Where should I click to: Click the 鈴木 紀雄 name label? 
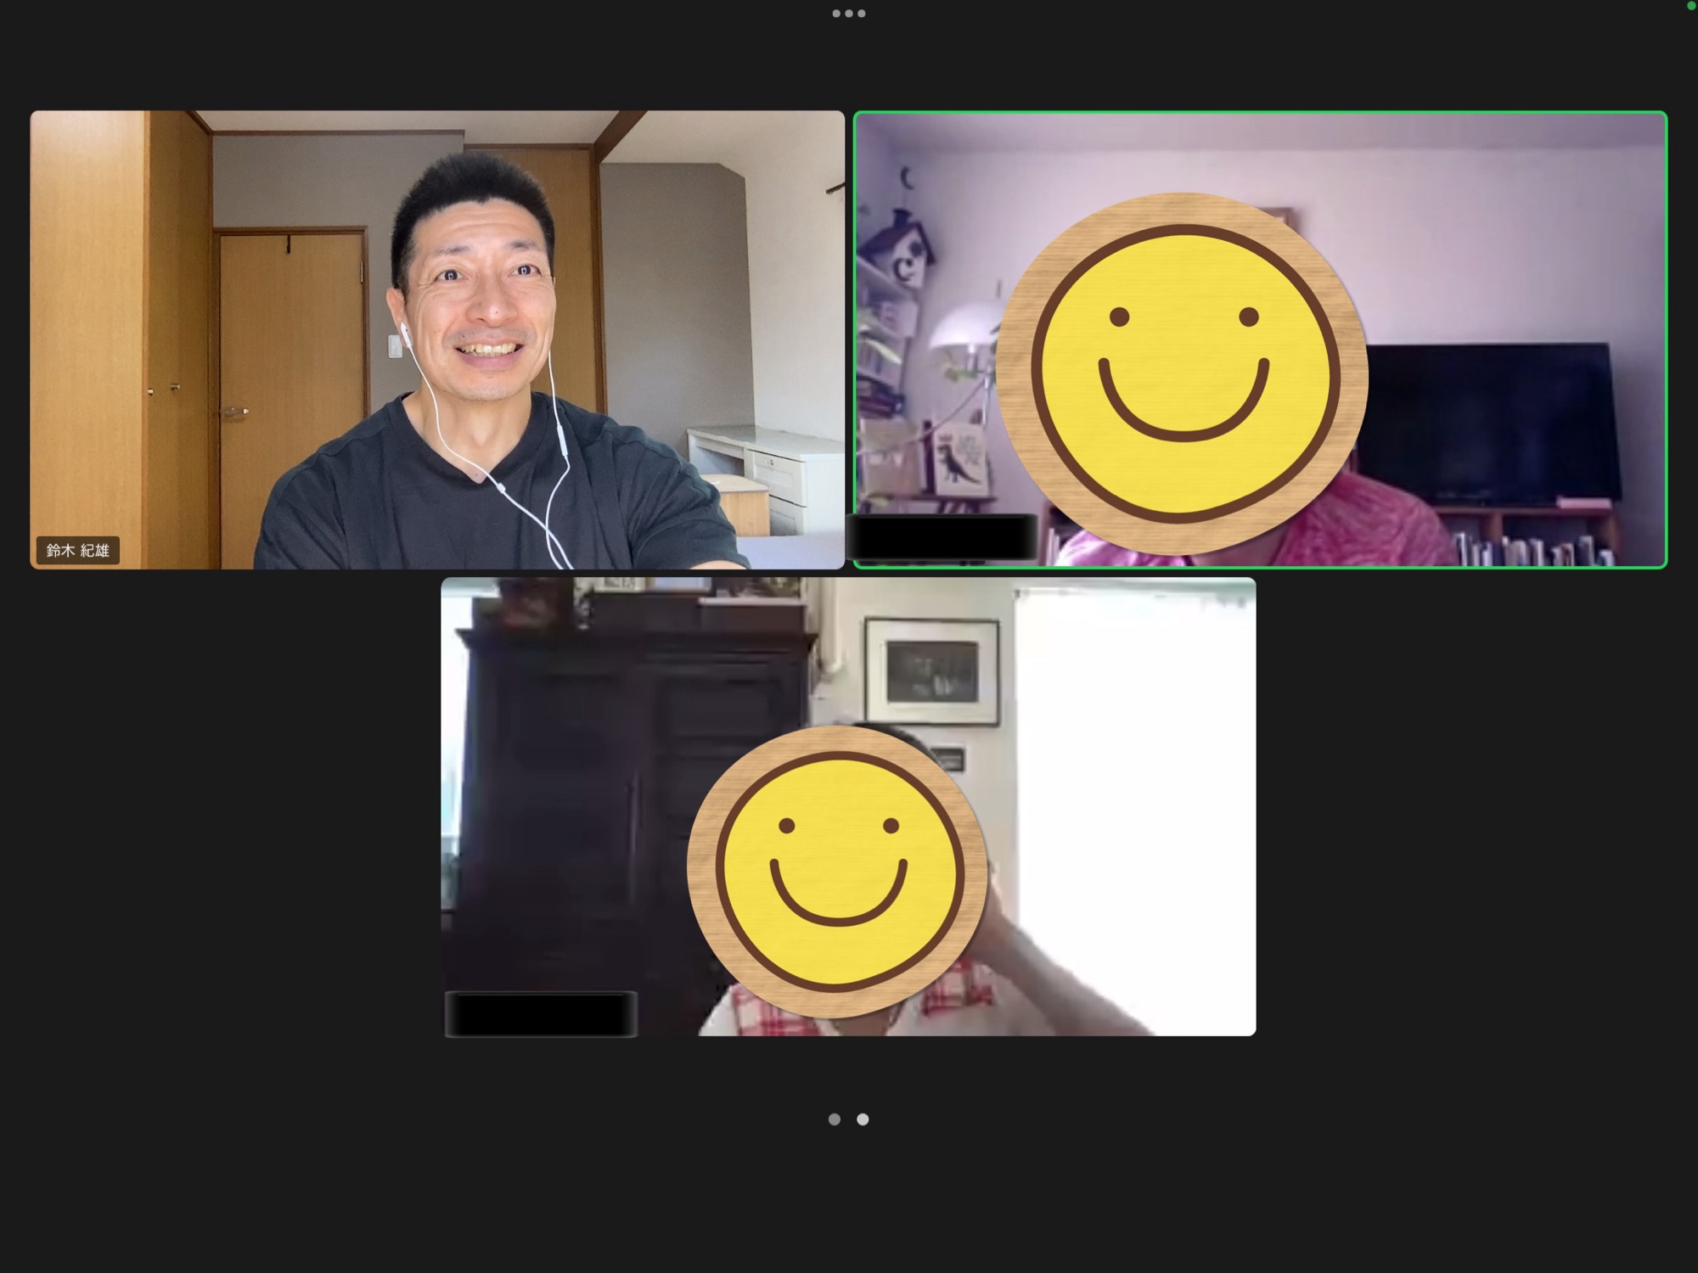click(77, 550)
